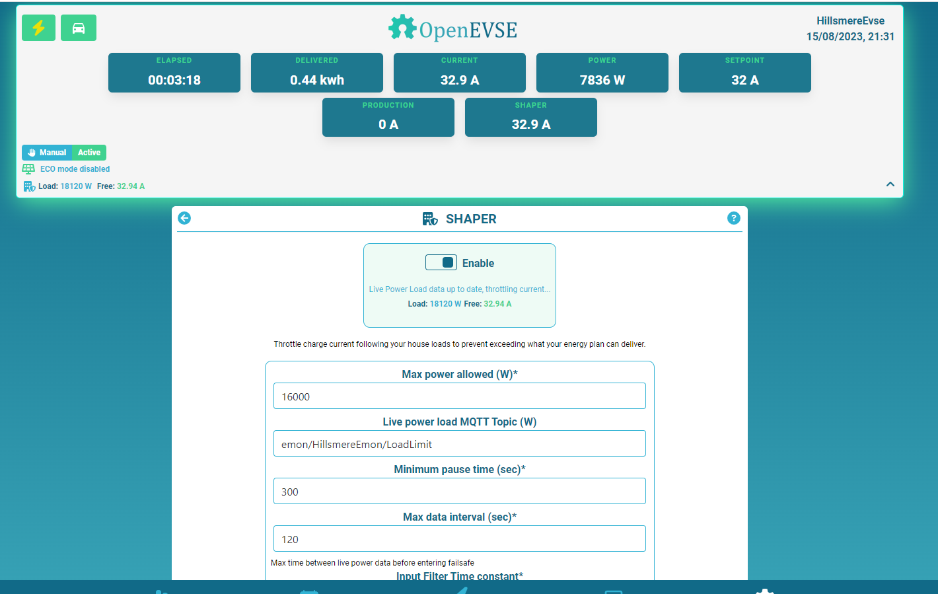Click the DELIVERED 0.44 kwh tile
This screenshot has height=594, width=938.
click(317, 73)
